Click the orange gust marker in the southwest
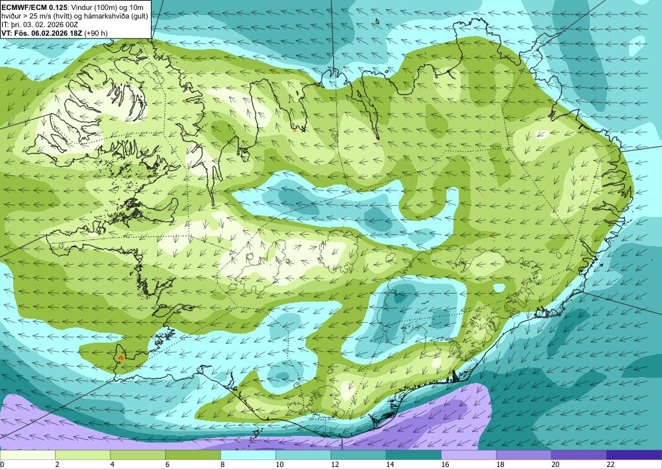The image size is (662, 469). pyautogui.click(x=120, y=358)
